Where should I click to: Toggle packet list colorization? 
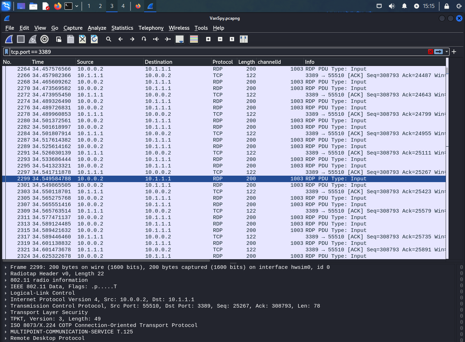click(x=194, y=39)
